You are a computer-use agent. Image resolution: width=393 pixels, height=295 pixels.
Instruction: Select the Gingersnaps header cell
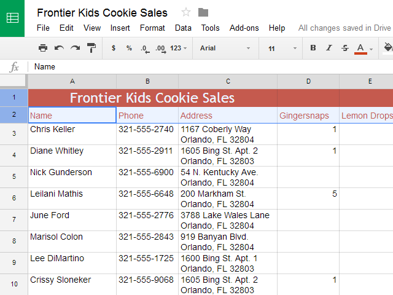click(308, 116)
